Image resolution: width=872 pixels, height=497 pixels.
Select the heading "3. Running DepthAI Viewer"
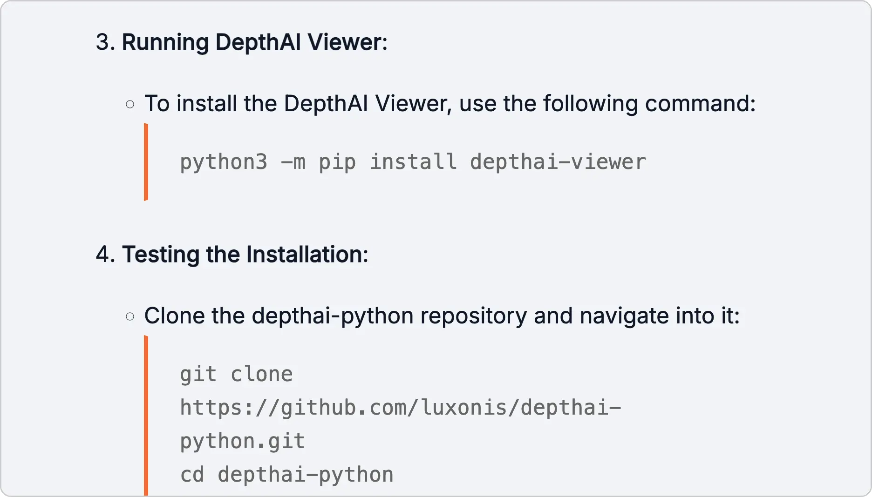tap(242, 42)
